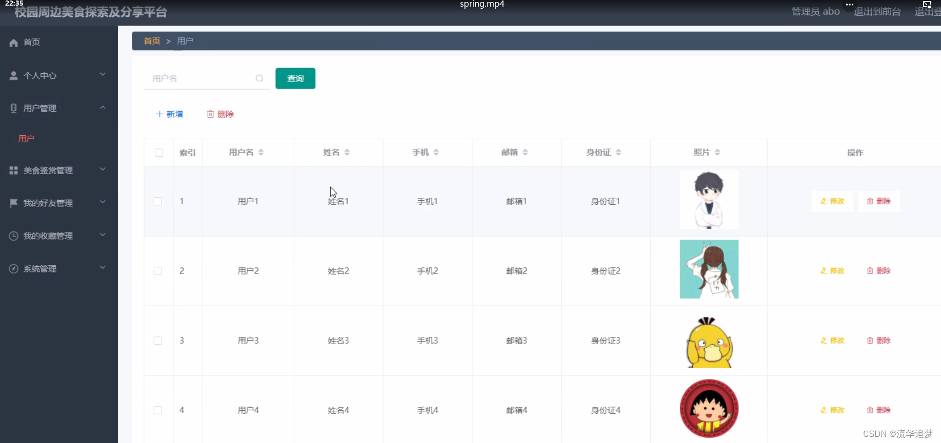Screen dimensions: 941x443
Task: Click the 美食鉴赏管理 grid icon
Action: point(14,170)
